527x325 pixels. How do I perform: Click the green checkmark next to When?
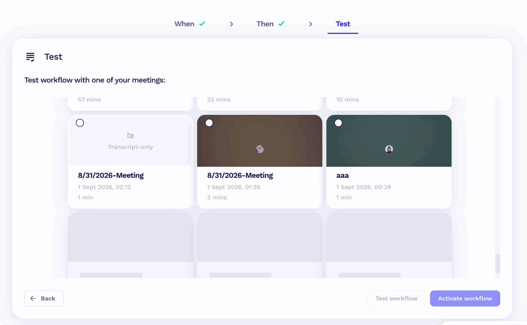pyautogui.click(x=202, y=24)
